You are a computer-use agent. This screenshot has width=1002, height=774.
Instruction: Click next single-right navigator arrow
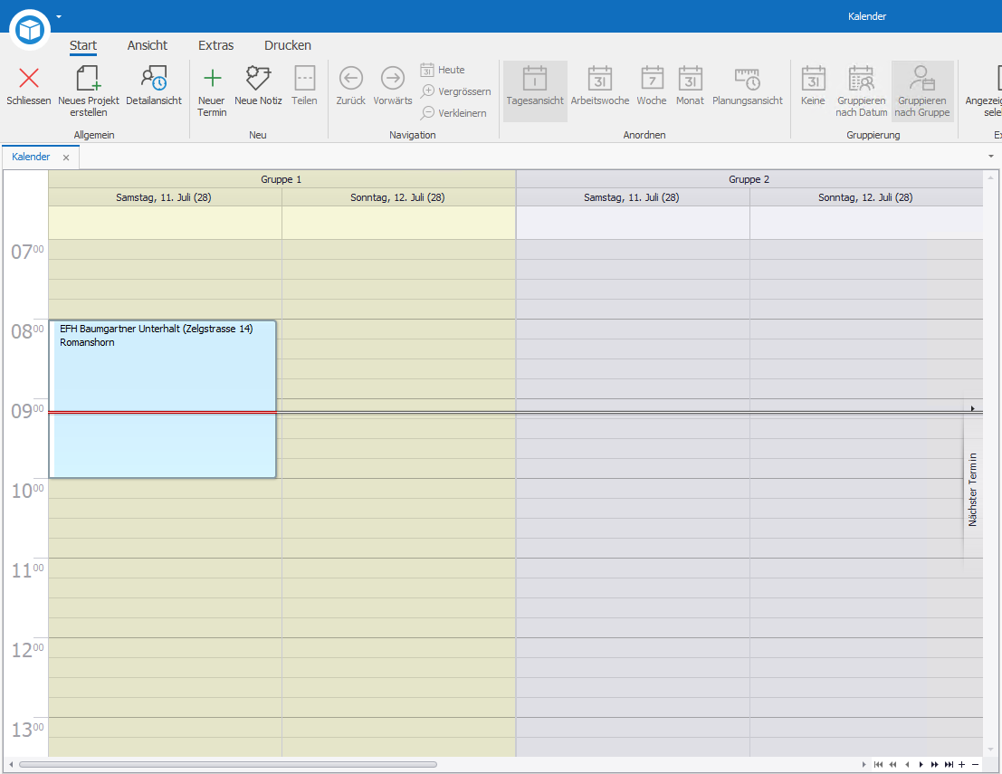921,764
